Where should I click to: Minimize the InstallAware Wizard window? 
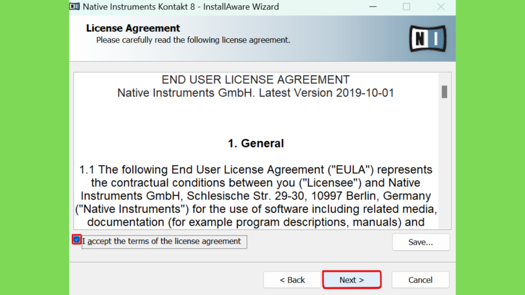pyautogui.click(x=373, y=7)
